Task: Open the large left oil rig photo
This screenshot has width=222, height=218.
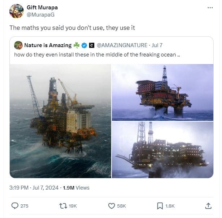Action: coord(60,121)
